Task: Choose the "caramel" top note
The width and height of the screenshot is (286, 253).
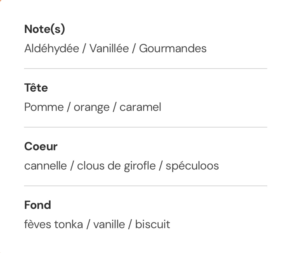Action: 140,107
